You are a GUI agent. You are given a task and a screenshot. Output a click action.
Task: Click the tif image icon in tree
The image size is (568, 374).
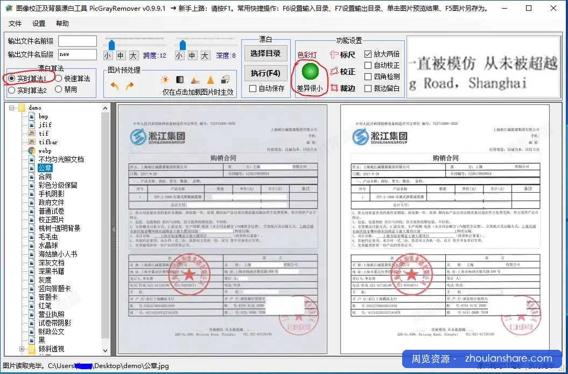[32, 133]
